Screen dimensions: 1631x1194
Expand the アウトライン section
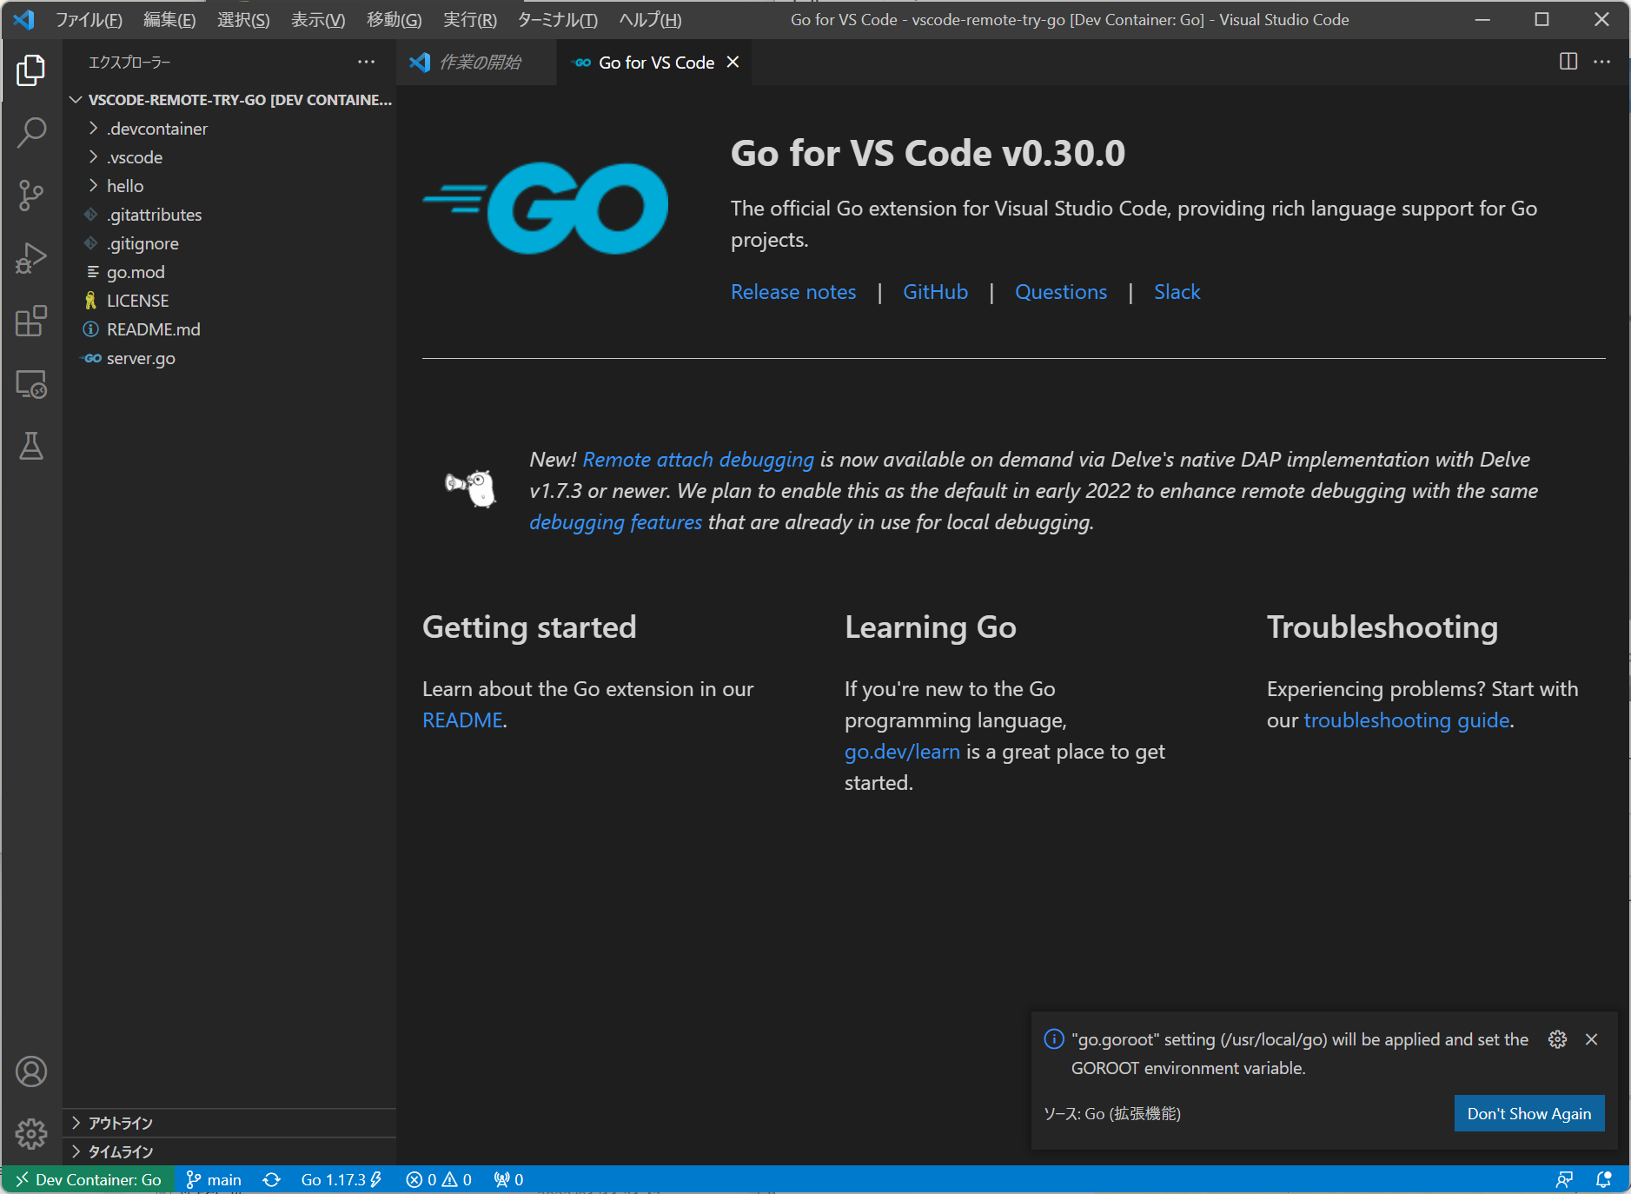pyautogui.click(x=121, y=1123)
